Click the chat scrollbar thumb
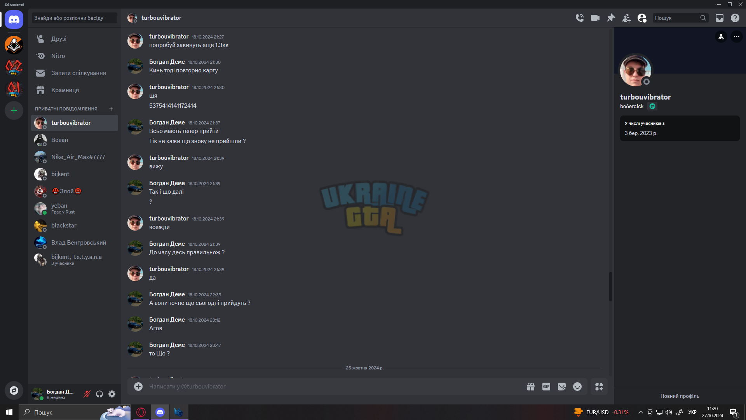The width and height of the screenshot is (746, 420). tap(610, 286)
